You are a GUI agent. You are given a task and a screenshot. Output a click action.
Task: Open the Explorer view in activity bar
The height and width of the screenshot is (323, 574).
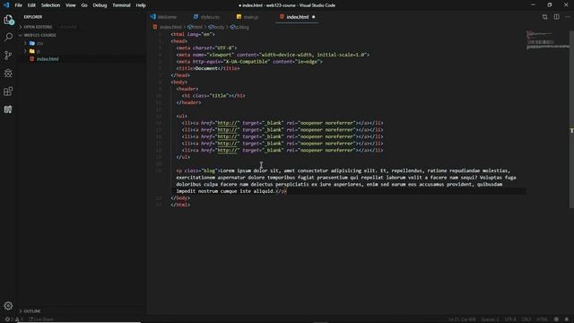point(8,20)
